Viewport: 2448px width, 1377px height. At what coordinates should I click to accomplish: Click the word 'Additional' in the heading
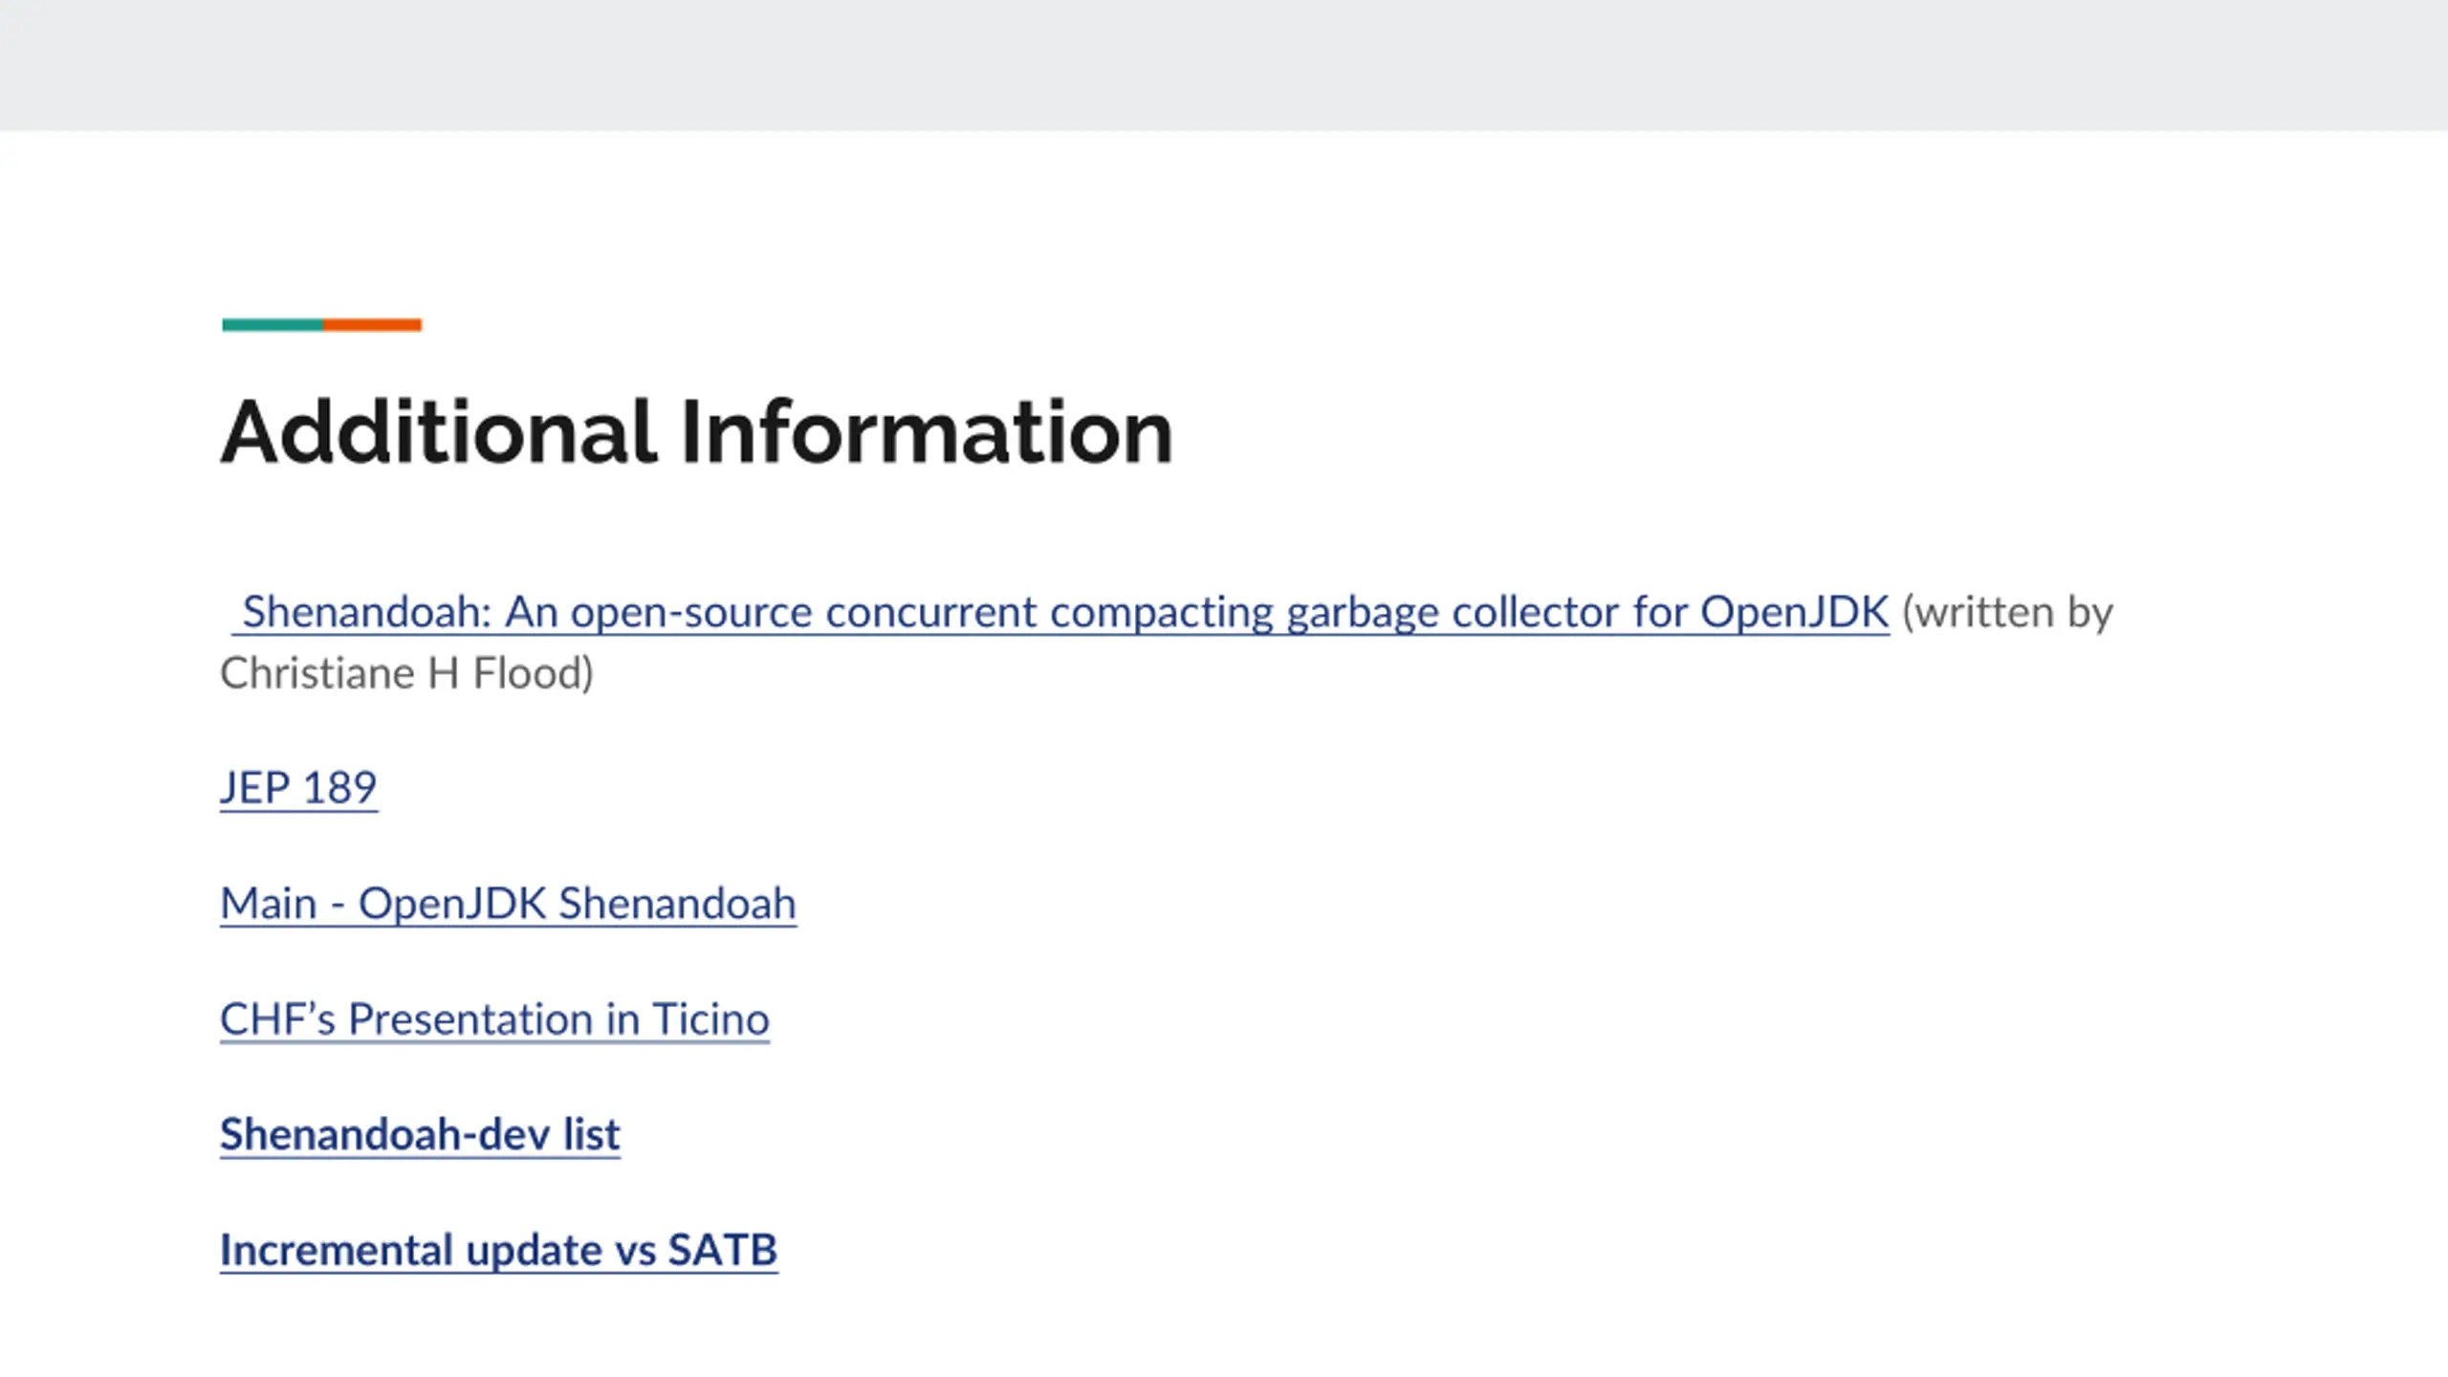coord(439,432)
